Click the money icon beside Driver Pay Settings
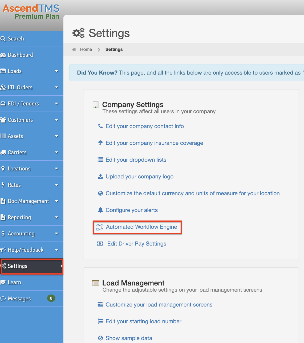The image size is (304, 343). pyautogui.click(x=100, y=244)
